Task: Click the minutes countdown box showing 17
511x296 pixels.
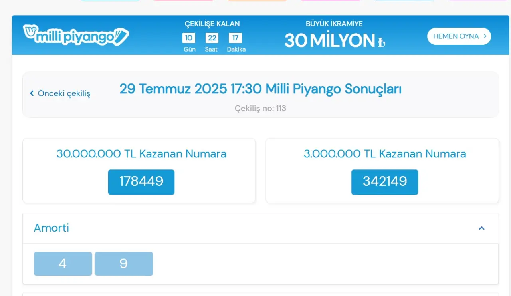Action: tap(235, 38)
